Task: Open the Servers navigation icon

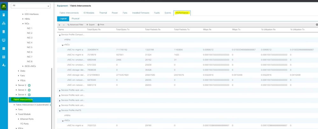Action: click(4, 15)
